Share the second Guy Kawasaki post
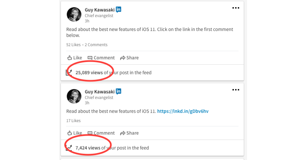 pos(129,133)
